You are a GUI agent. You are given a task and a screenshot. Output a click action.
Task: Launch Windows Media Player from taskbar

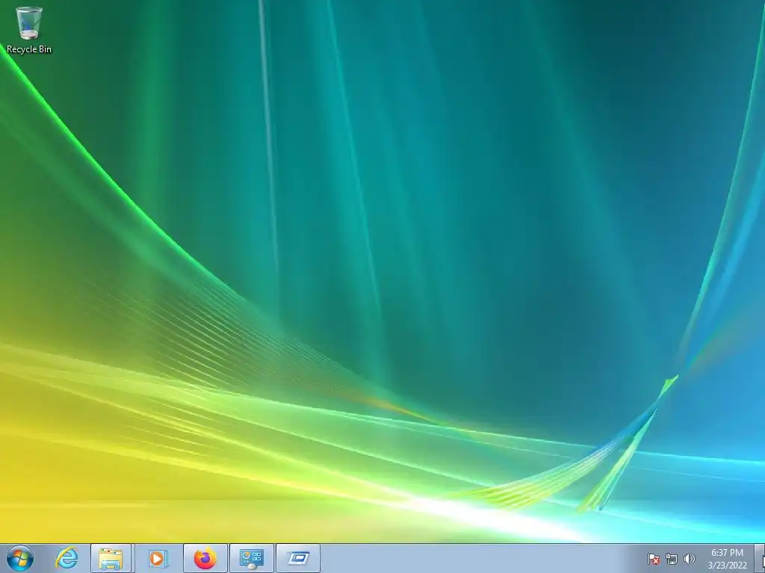click(x=157, y=558)
